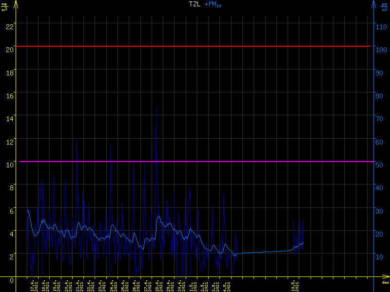Select the 24.4. 2021 date label

[113, 286]
